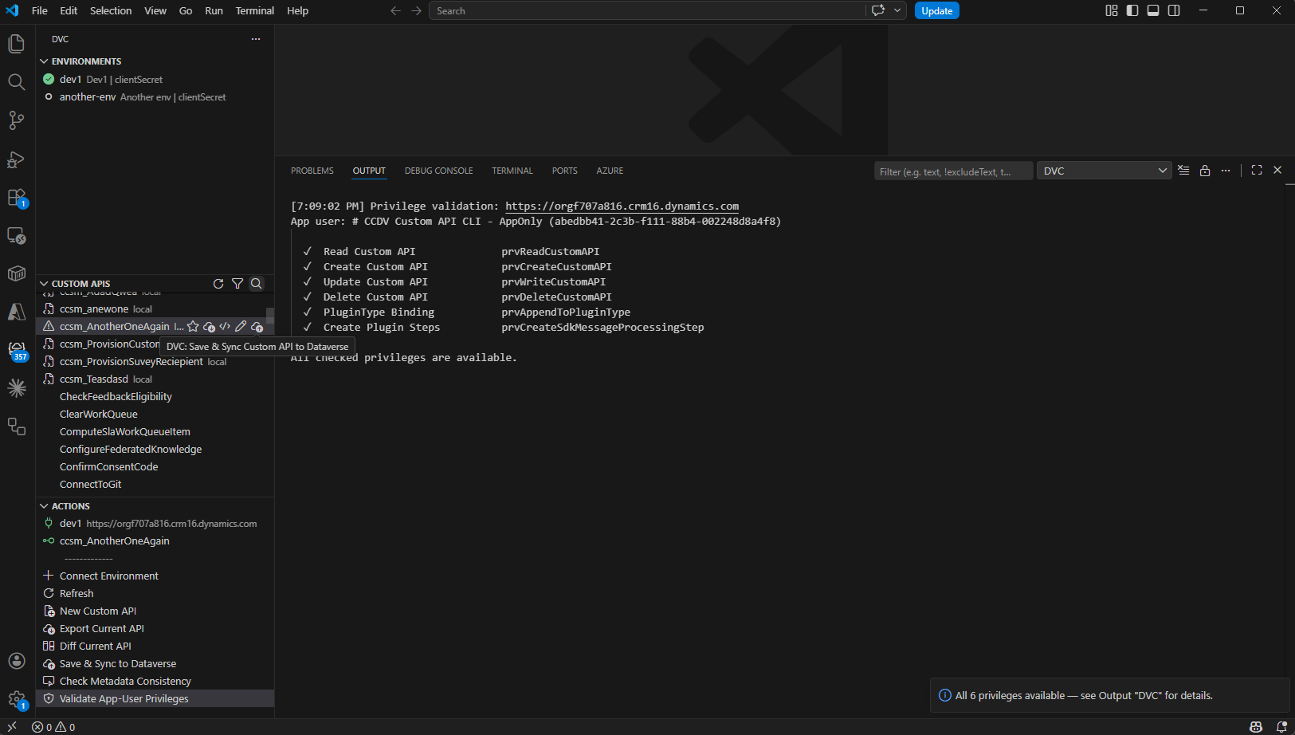Open the Search view in activity bar
The width and height of the screenshot is (1295, 735).
17,82
